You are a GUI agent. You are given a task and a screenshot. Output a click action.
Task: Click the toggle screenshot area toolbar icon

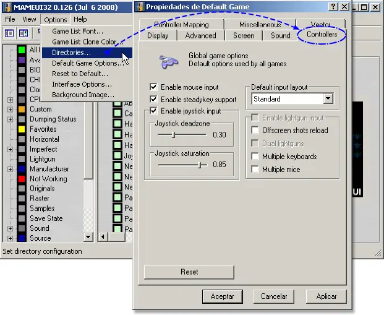pos(23,33)
